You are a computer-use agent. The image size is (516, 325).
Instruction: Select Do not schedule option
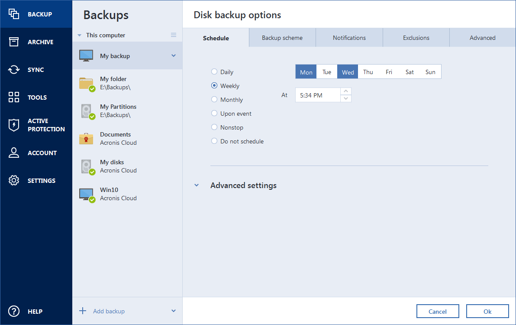pyautogui.click(x=214, y=141)
